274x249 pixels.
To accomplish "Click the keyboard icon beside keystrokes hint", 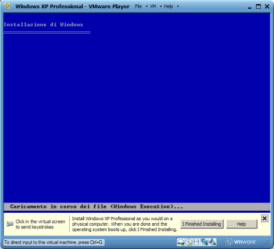I will [10, 224].
